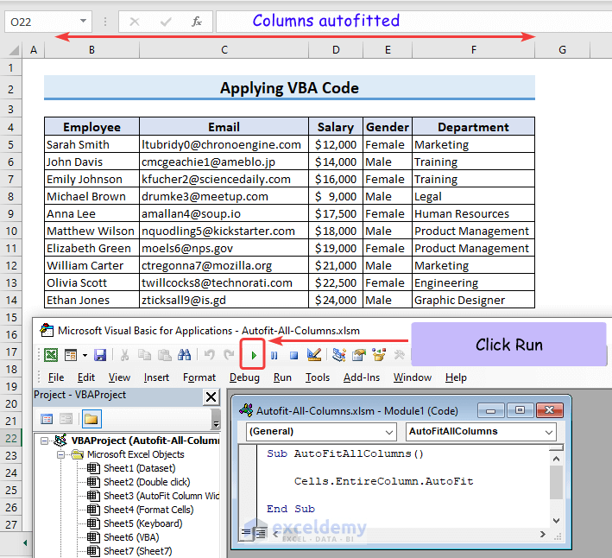Select Sheet1 (Dataset) in project tree
The image size is (612, 558).
[x=139, y=468]
